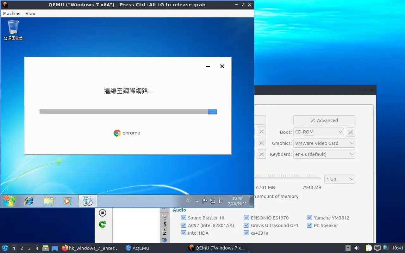Click the host panel clock showing 10:41
This screenshot has width=405, height=253.
pyautogui.click(x=397, y=248)
